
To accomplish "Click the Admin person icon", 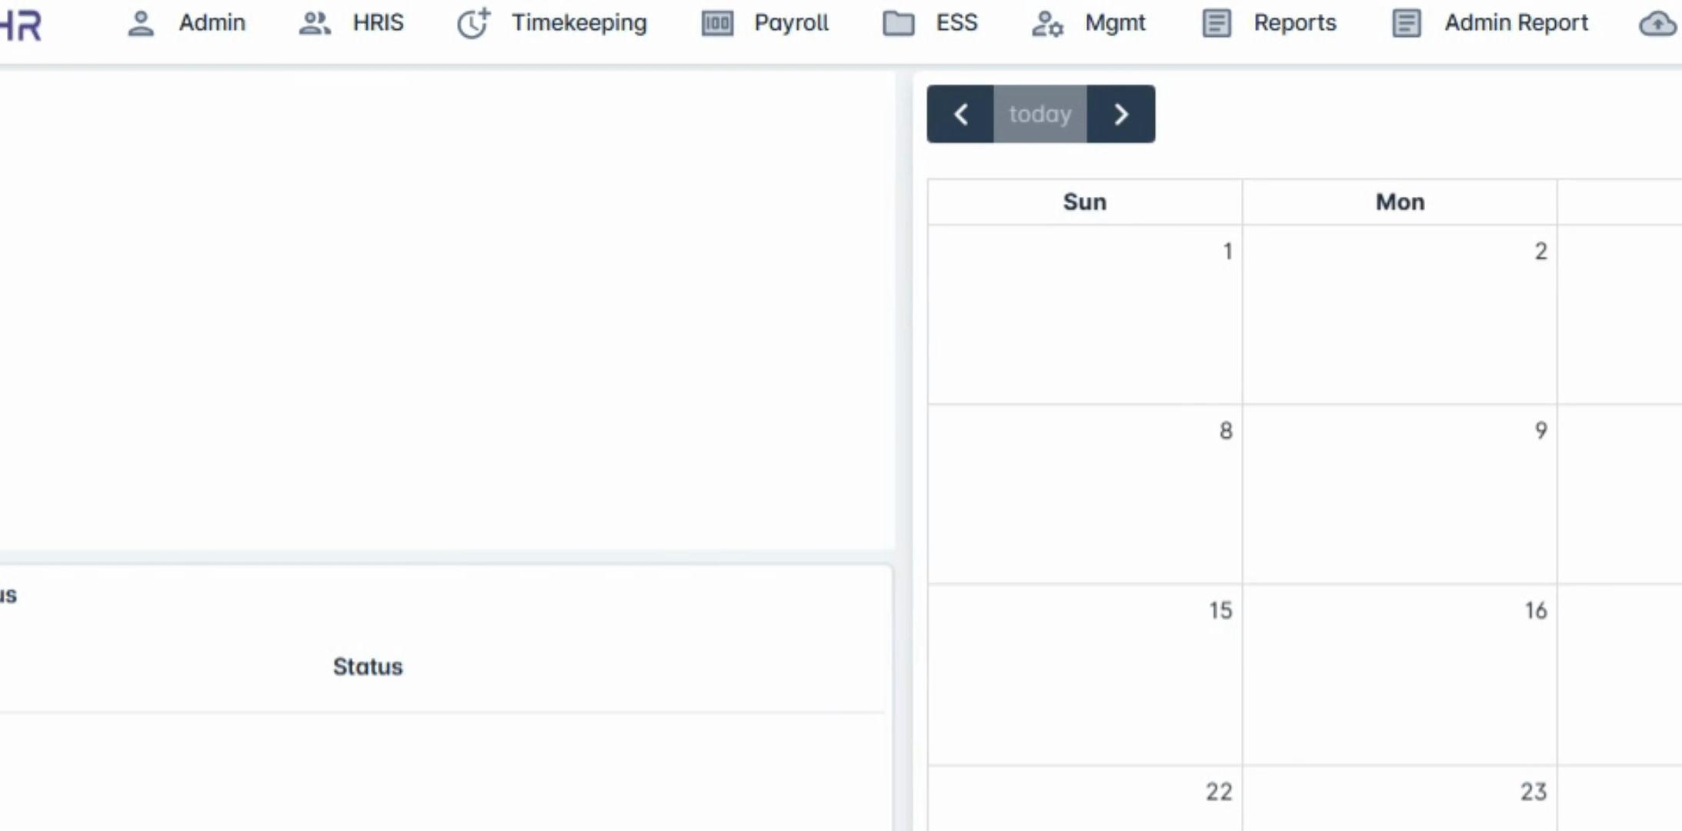I will 141,23.
